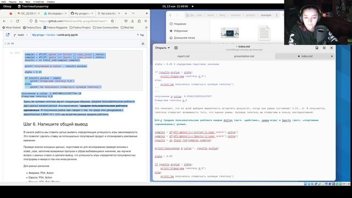Go back in Firefox history
Image resolution: width=352 pixels, height=198 pixels.
(x=4, y=21)
